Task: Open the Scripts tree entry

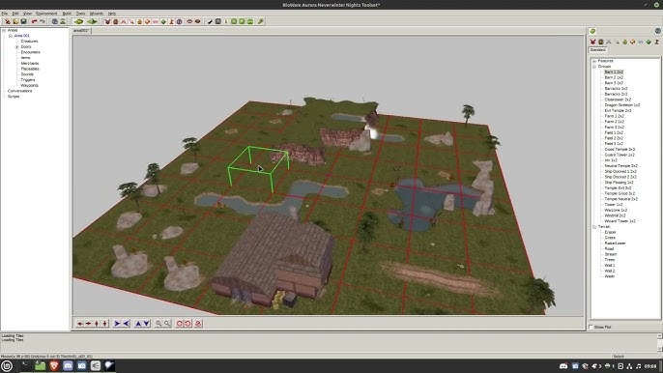Action: pyautogui.click(x=14, y=97)
